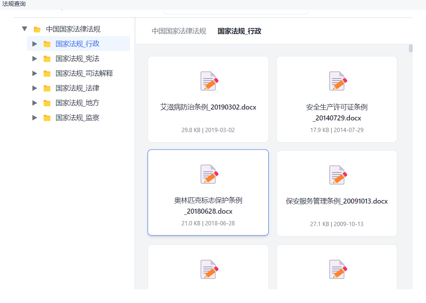Click folder icon beside 国家法规_宪法
The image size is (426, 303).
(x=47, y=59)
